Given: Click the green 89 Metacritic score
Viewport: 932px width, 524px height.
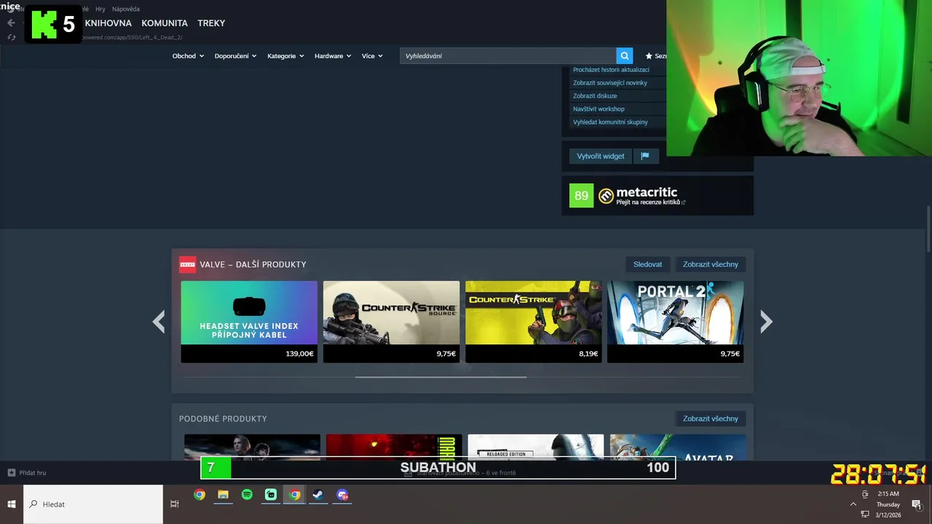Looking at the screenshot, I should [581, 196].
